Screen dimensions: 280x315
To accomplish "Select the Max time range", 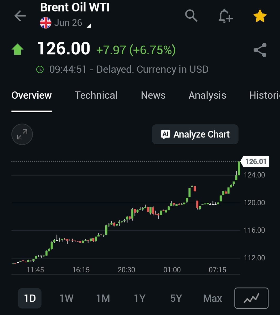I will pyautogui.click(x=212, y=298).
